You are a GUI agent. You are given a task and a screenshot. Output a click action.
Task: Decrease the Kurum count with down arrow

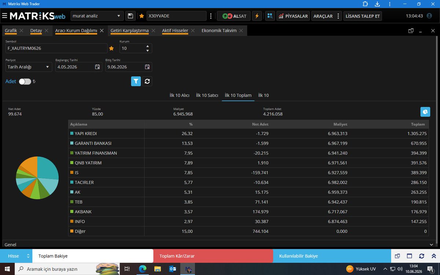click(x=147, y=51)
